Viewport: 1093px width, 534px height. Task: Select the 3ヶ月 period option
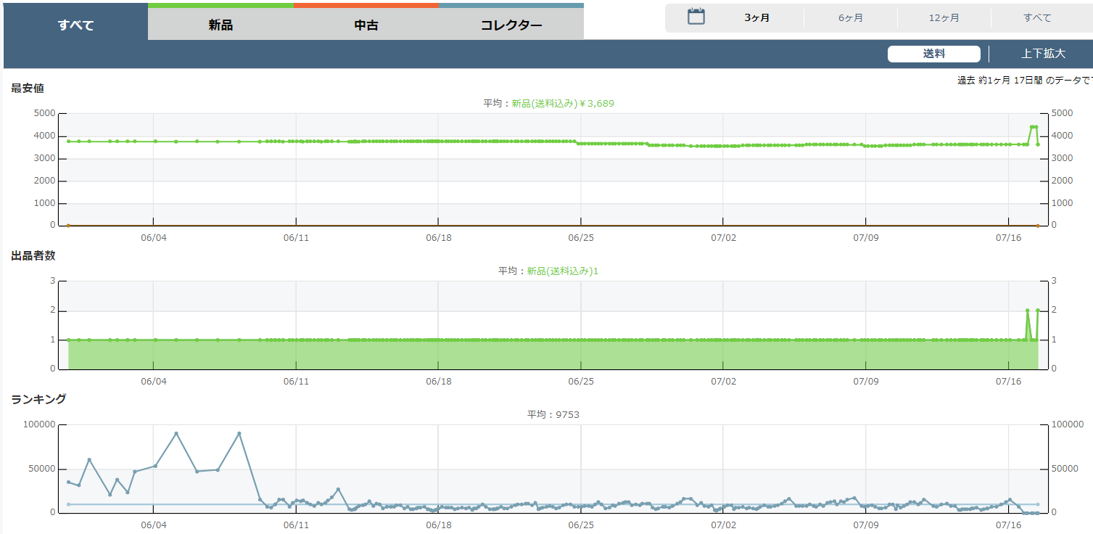(x=756, y=18)
